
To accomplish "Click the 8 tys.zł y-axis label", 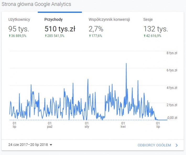I will pyautogui.click(x=172, y=53).
